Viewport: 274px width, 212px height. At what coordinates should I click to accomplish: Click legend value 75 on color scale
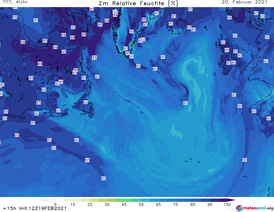pyautogui.click(x=176, y=205)
